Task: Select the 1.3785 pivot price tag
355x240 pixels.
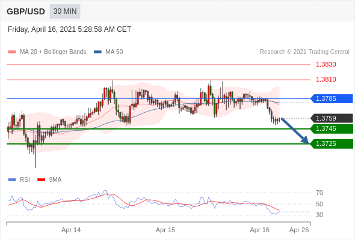Action: click(332, 98)
